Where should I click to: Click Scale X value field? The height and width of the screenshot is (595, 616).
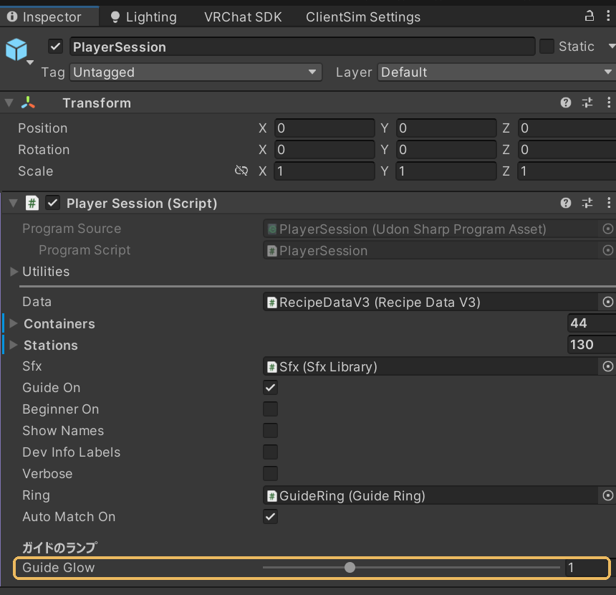click(x=324, y=171)
